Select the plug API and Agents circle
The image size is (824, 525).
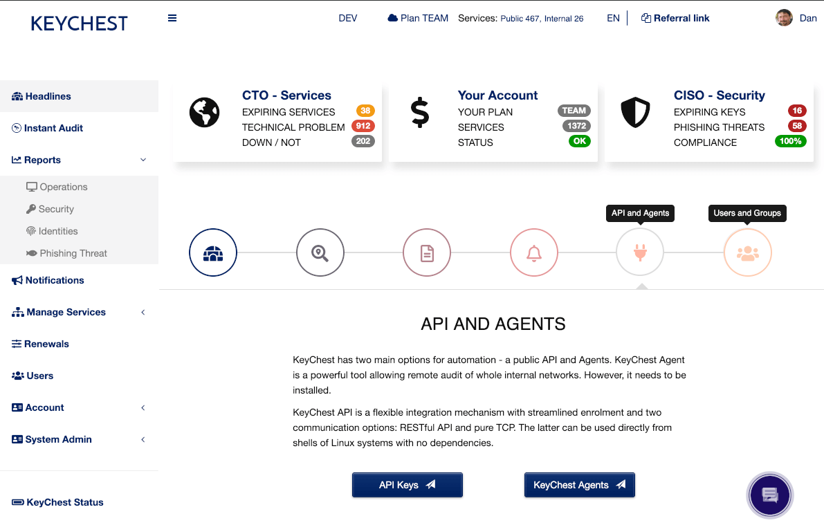[640, 252]
